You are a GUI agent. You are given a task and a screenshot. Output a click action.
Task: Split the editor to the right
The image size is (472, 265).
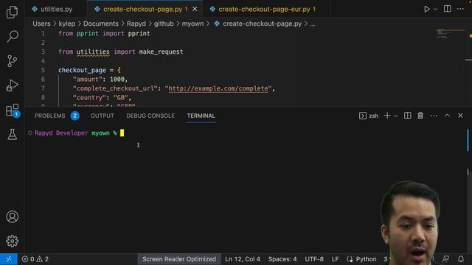point(448,9)
